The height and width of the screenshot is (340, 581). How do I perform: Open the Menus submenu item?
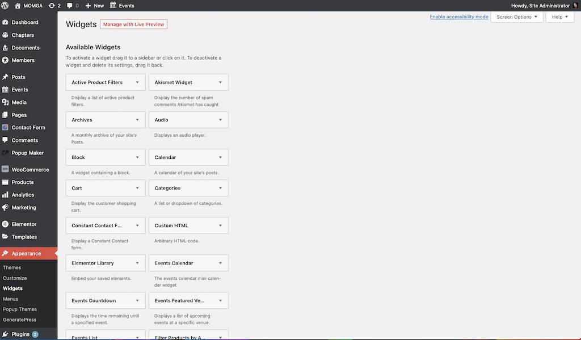(10, 299)
